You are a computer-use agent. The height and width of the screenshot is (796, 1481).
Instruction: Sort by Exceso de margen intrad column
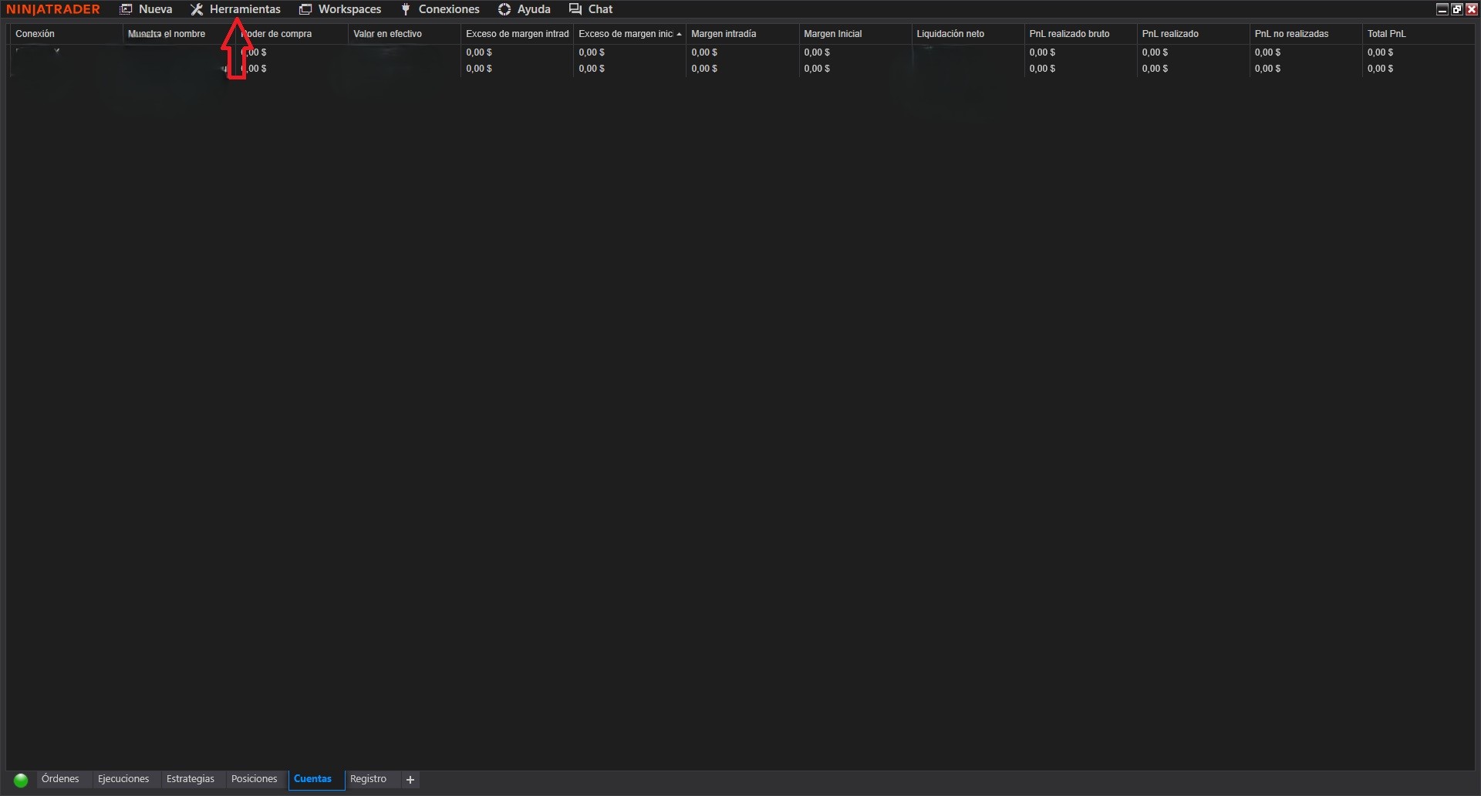517,34
